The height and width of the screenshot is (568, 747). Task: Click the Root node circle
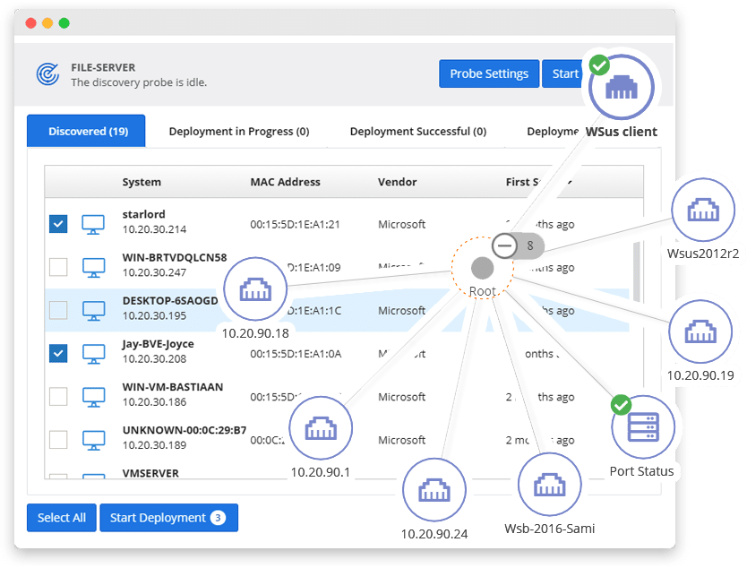click(483, 268)
